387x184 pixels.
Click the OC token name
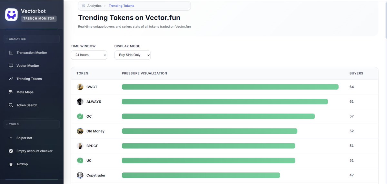[89, 116]
